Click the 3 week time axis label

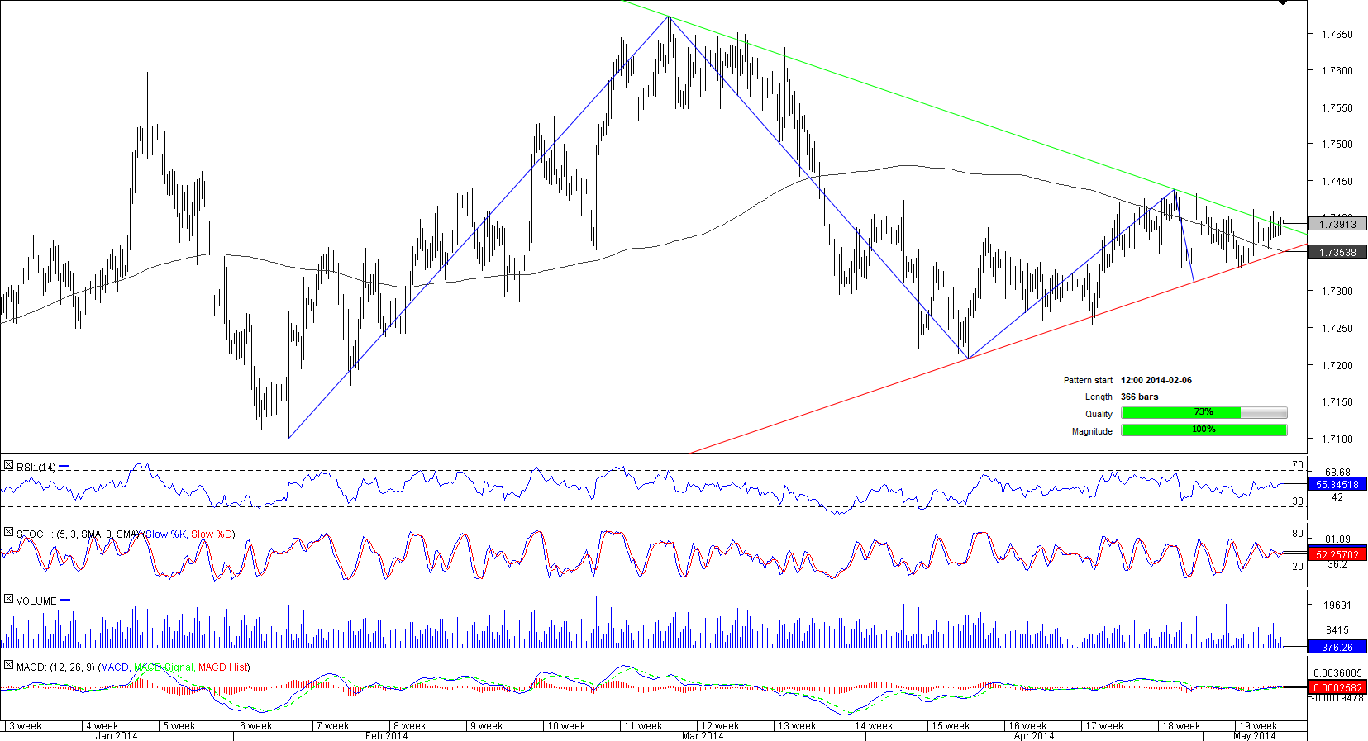tap(26, 726)
